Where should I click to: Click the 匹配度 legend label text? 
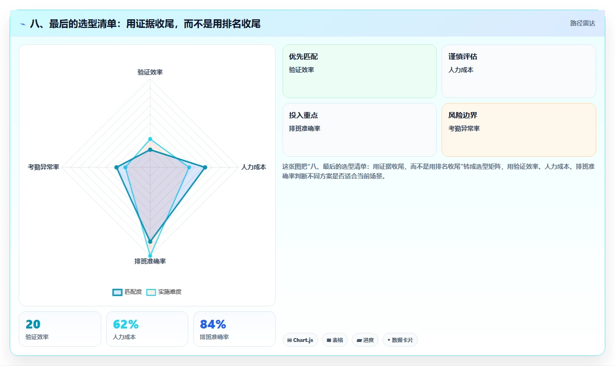[133, 292]
